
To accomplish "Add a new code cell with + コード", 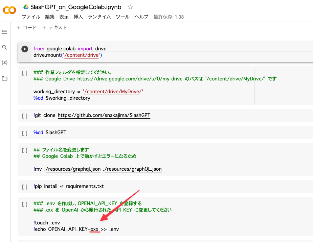I will 27,28.
